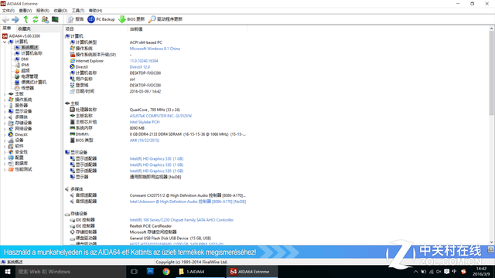The width and height of the screenshot is (495, 278).
Task: Click the Intel Skylake PCH link
Action: pos(145,122)
